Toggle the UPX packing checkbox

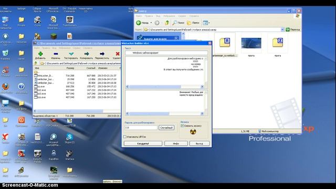125,136
